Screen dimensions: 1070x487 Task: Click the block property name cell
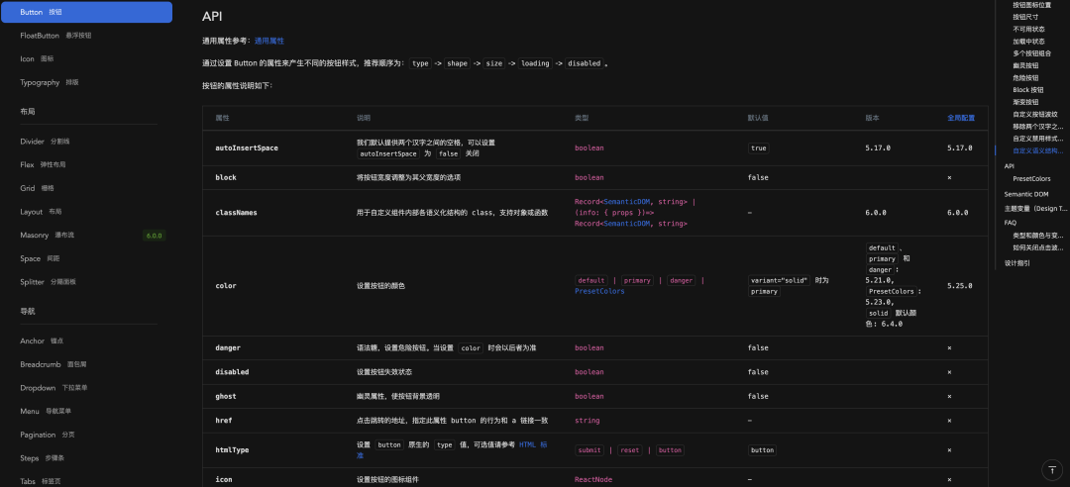[226, 177]
